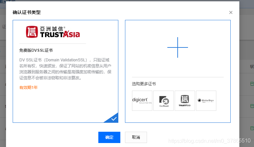Choose the digicert certificate brand icon
This screenshot has width=254, height=147.
click(142, 101)
